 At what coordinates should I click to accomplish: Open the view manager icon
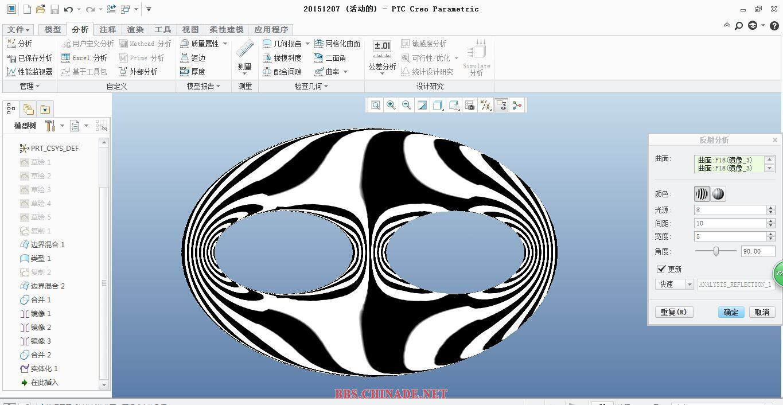click(x=470, y=105)
